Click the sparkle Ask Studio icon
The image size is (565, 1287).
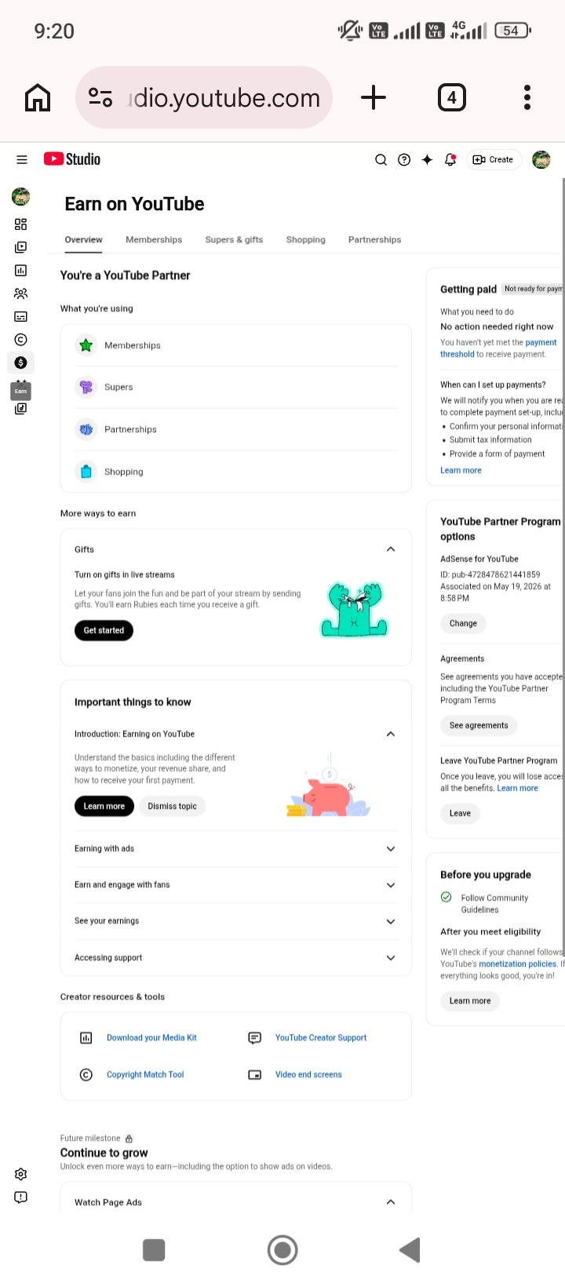427,159
